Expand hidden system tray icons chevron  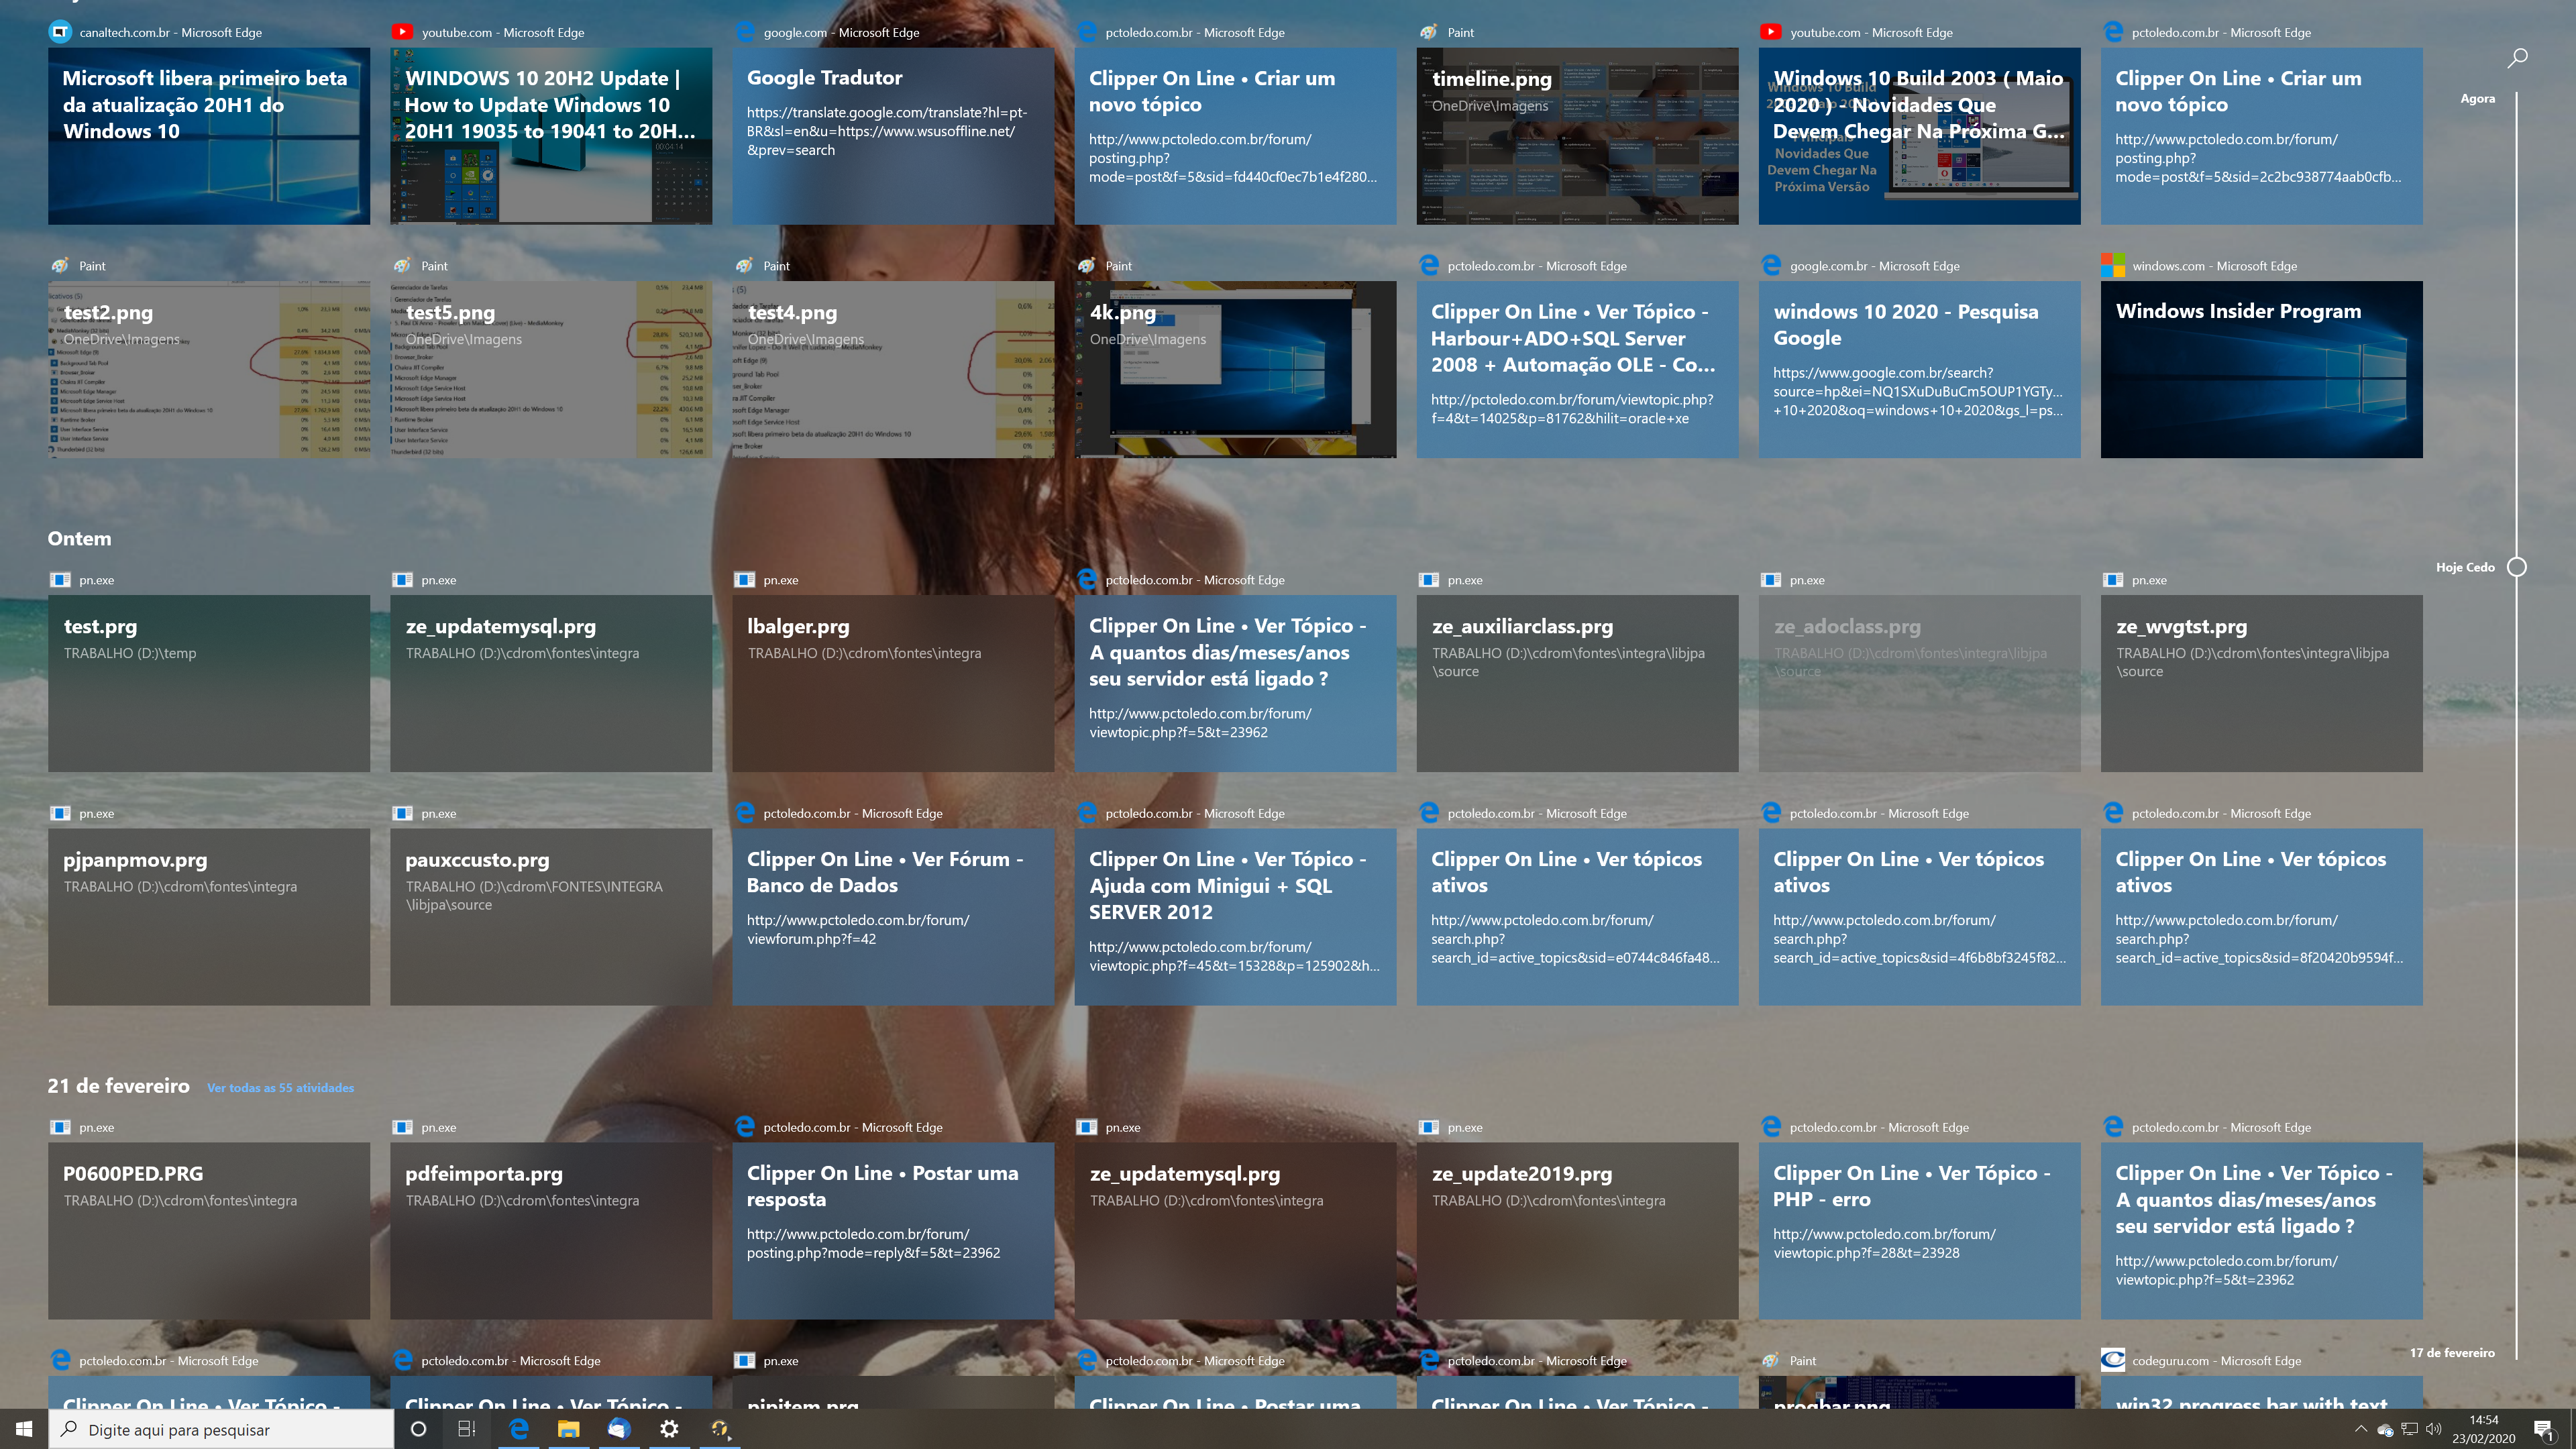click(x=2361, y=1429)
